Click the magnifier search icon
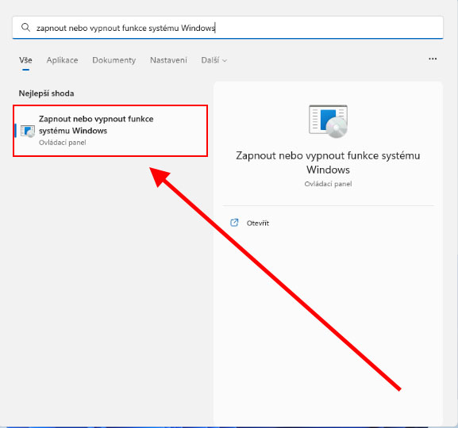This screenshot has height=428, width=458. [25, 28]
